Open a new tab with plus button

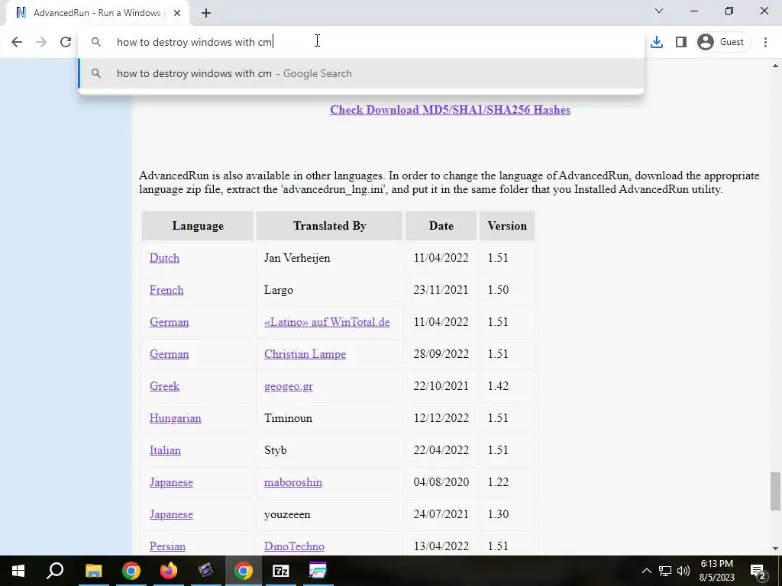coord(206,13)
